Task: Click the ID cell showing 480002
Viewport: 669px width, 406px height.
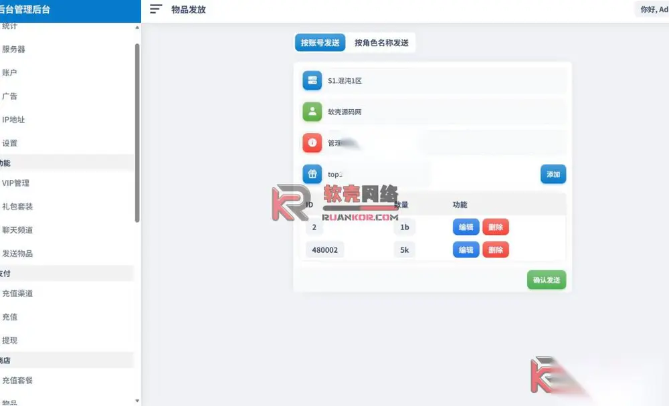Action: click(324, 250)
